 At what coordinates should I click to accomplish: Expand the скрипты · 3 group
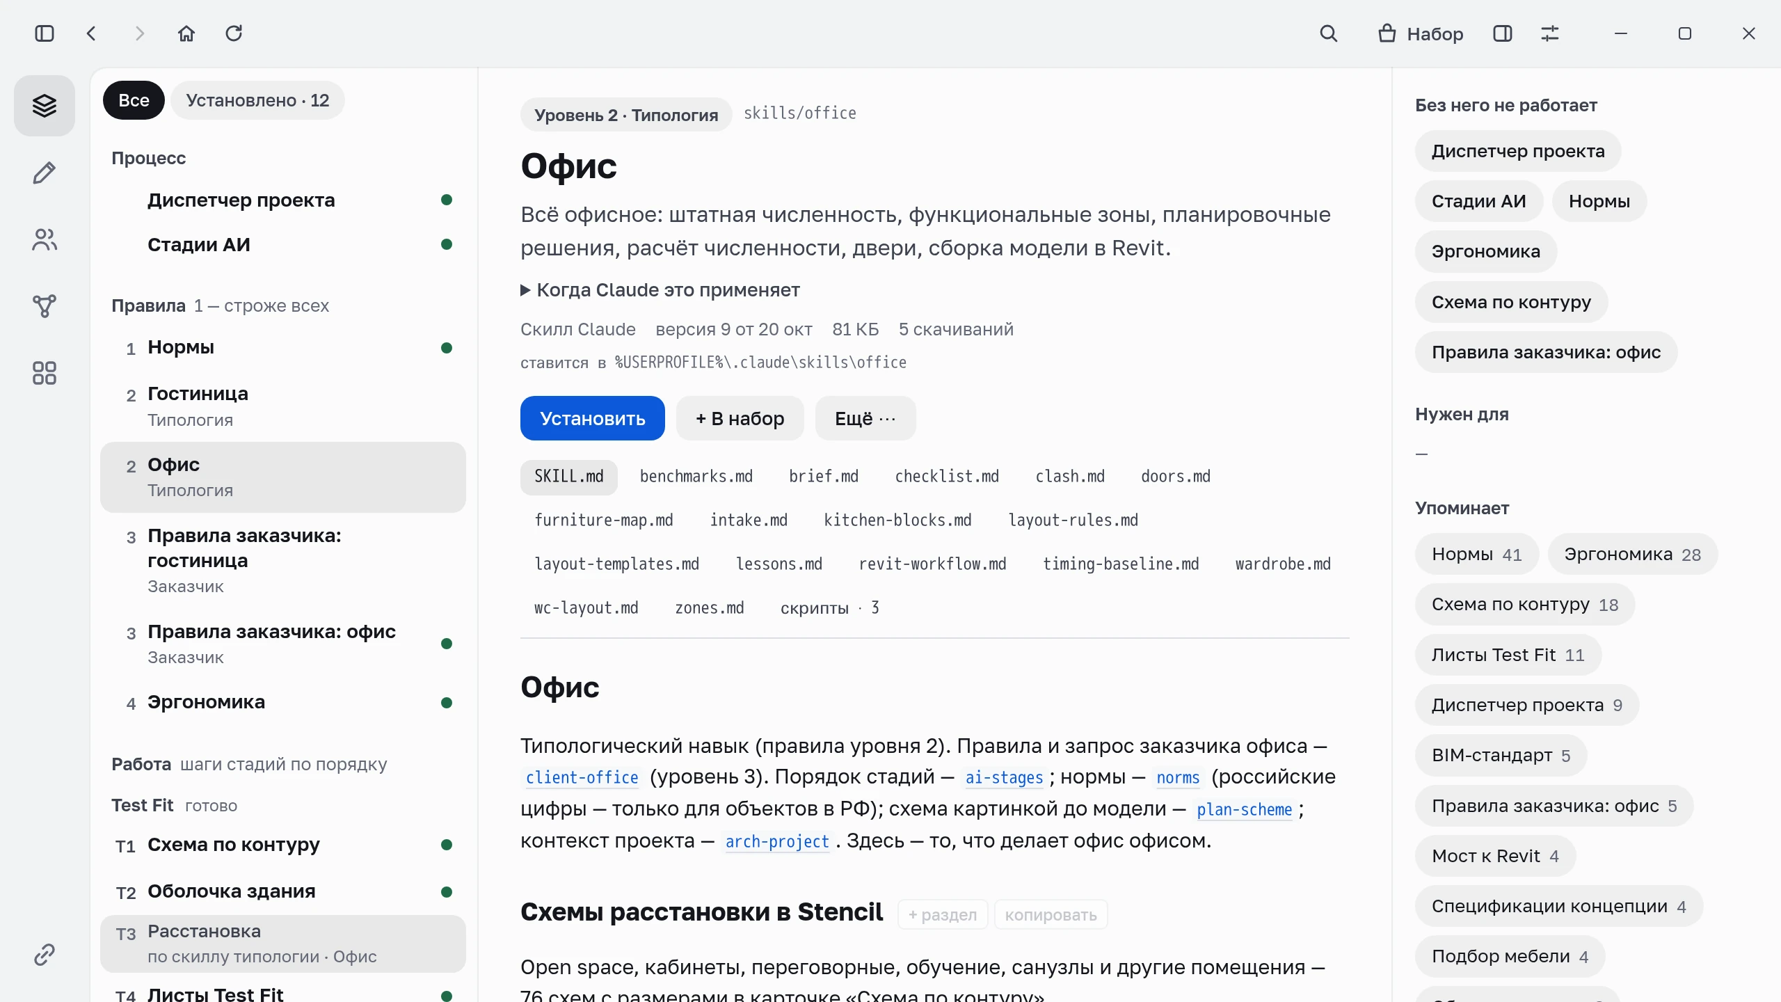830,608
